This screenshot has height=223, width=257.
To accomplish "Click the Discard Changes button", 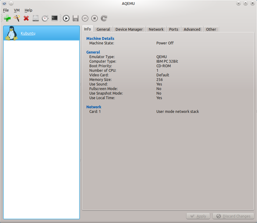I will (x=234, y=216).
